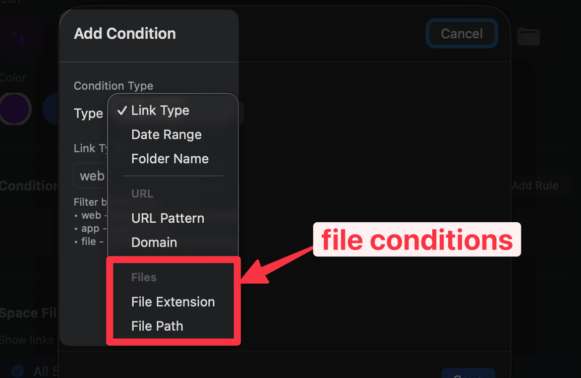Click the folder icon beside Cancel
The width and height of the screenshot is (581, 378).
(528, 36)
